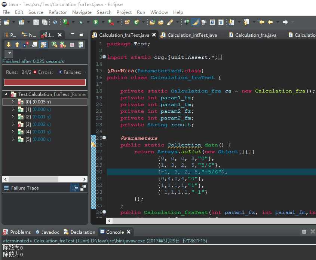Toggle Mark Occurrences highlighter in toolbar
The image size is (316, 260).
tap(195, 22)
